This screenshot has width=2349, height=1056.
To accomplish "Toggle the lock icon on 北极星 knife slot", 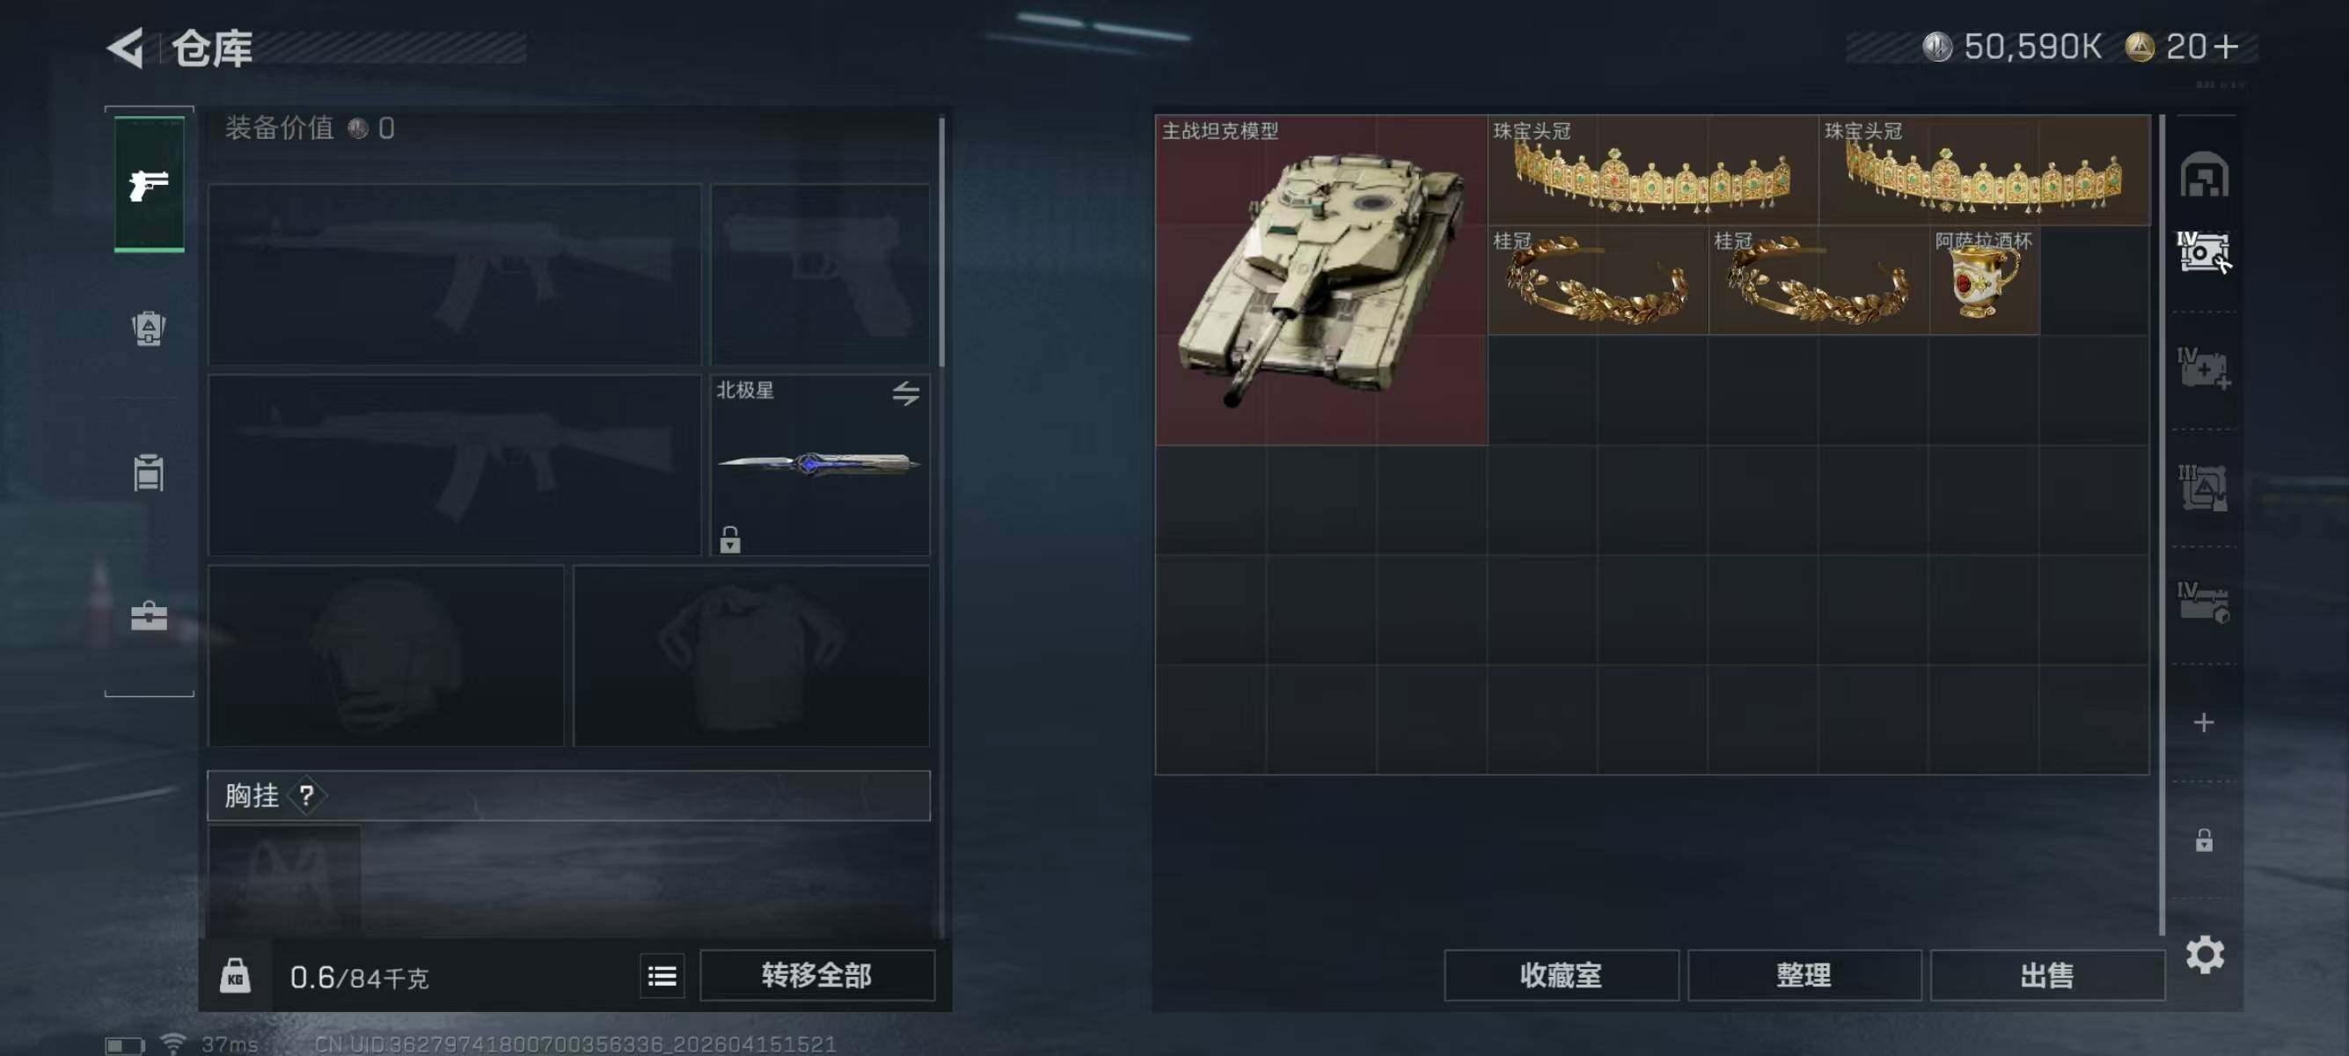I will (729, 539).
